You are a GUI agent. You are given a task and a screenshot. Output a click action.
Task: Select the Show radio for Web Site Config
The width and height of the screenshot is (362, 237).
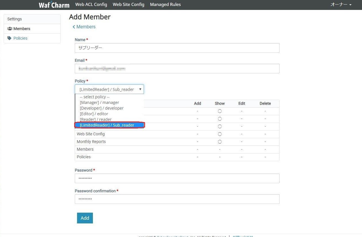pos(220,134)
